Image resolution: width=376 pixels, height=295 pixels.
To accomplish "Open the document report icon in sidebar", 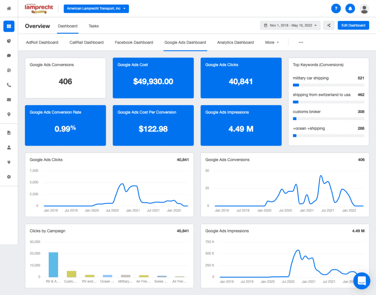I will point(9,133).
